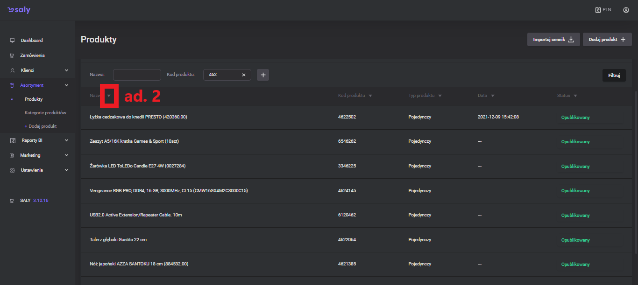
Task: Sort products by Data column
Action: 493,96
